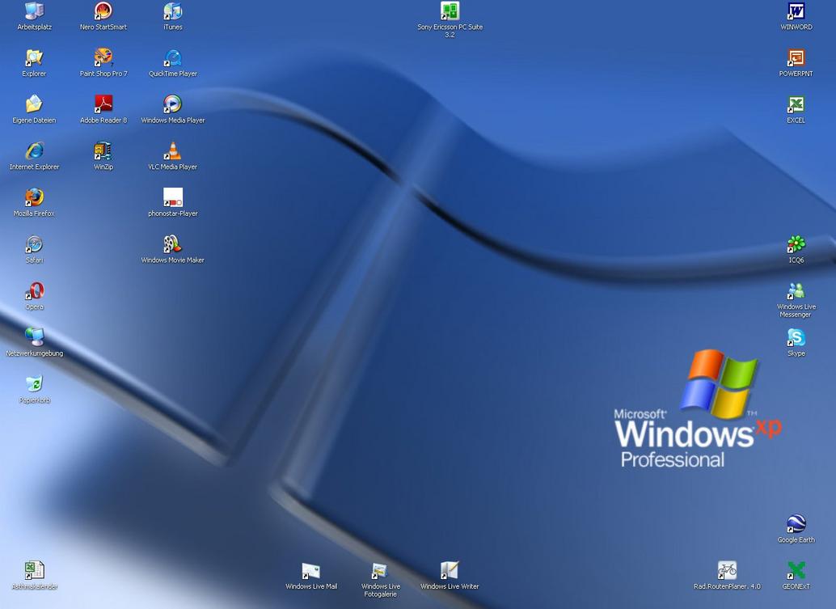
Task: Select the Arbeitsplatz desktop icon
Action: click(x=34, y=11)
